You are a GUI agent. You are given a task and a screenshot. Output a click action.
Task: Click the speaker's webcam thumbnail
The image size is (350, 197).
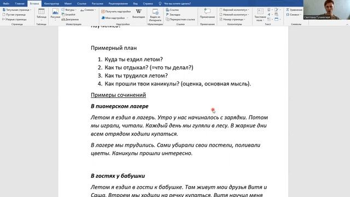[326, 10]
